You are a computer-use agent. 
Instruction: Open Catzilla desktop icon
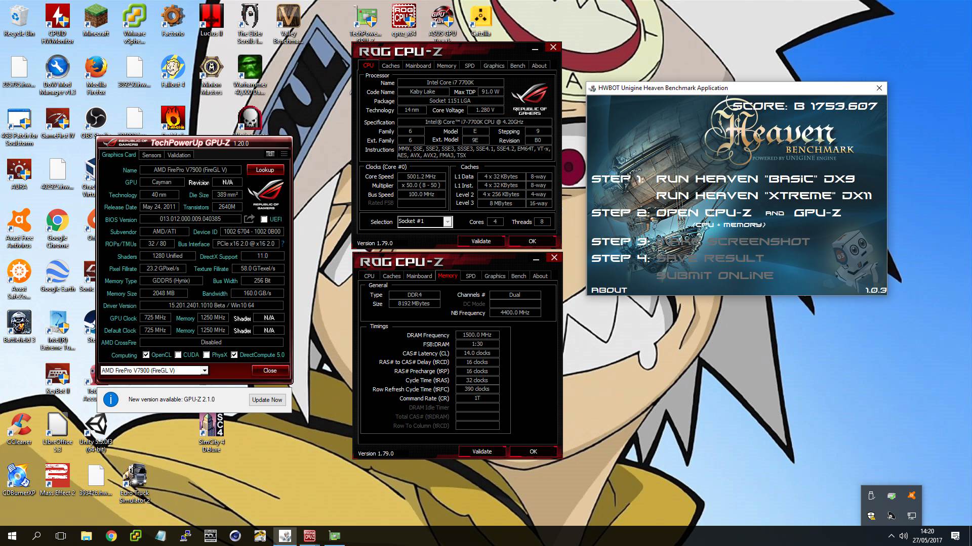(480, 21)
